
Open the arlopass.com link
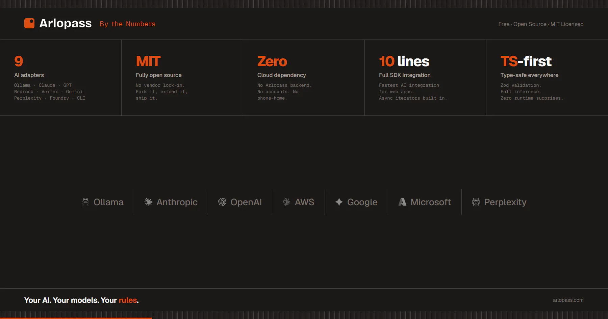coord(568,300)
